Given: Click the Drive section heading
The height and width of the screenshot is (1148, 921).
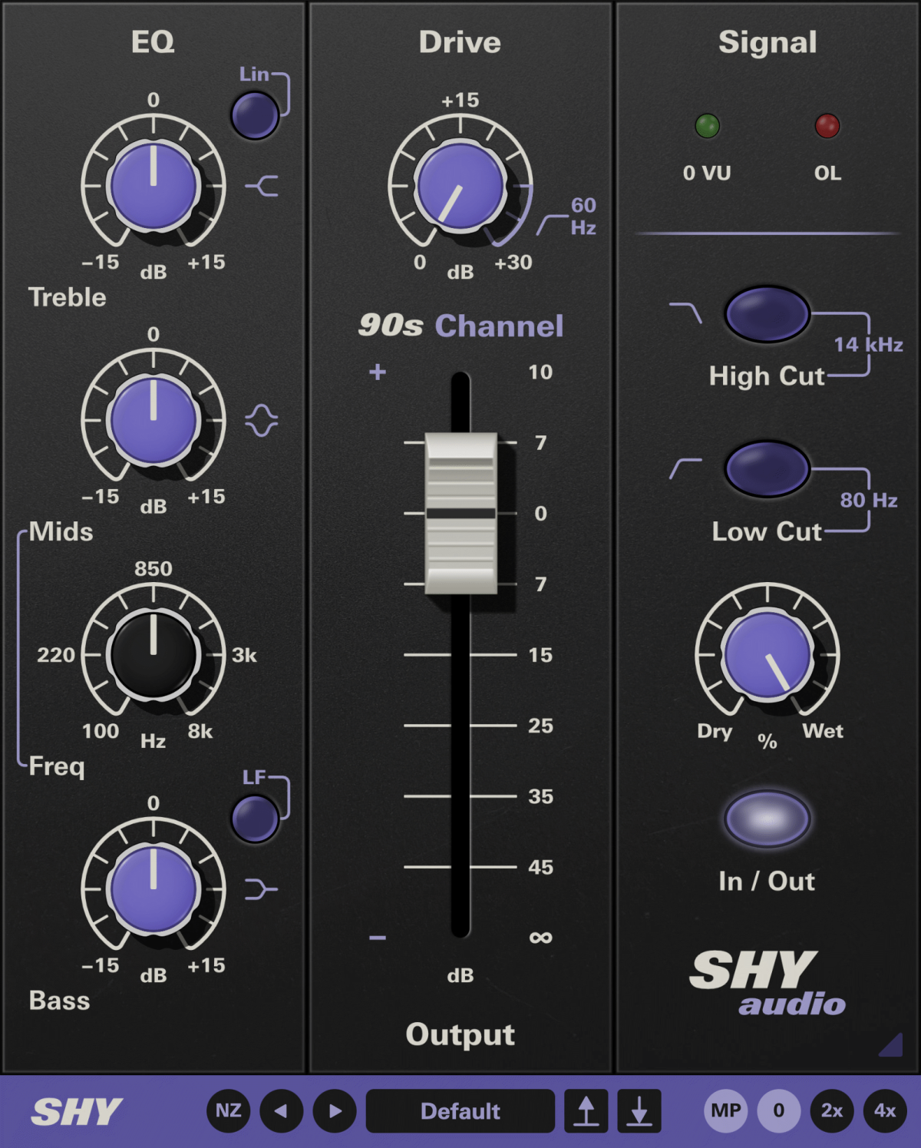Looking at the screenshot, I should [x=460, y=42].
